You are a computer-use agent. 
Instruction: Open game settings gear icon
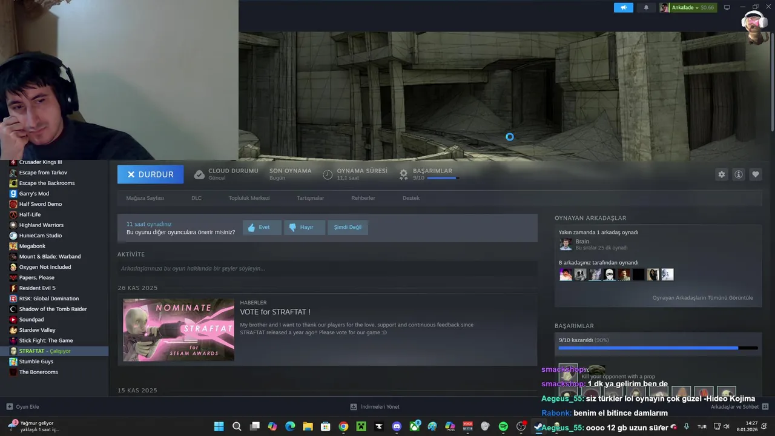(x=721, y=174)
